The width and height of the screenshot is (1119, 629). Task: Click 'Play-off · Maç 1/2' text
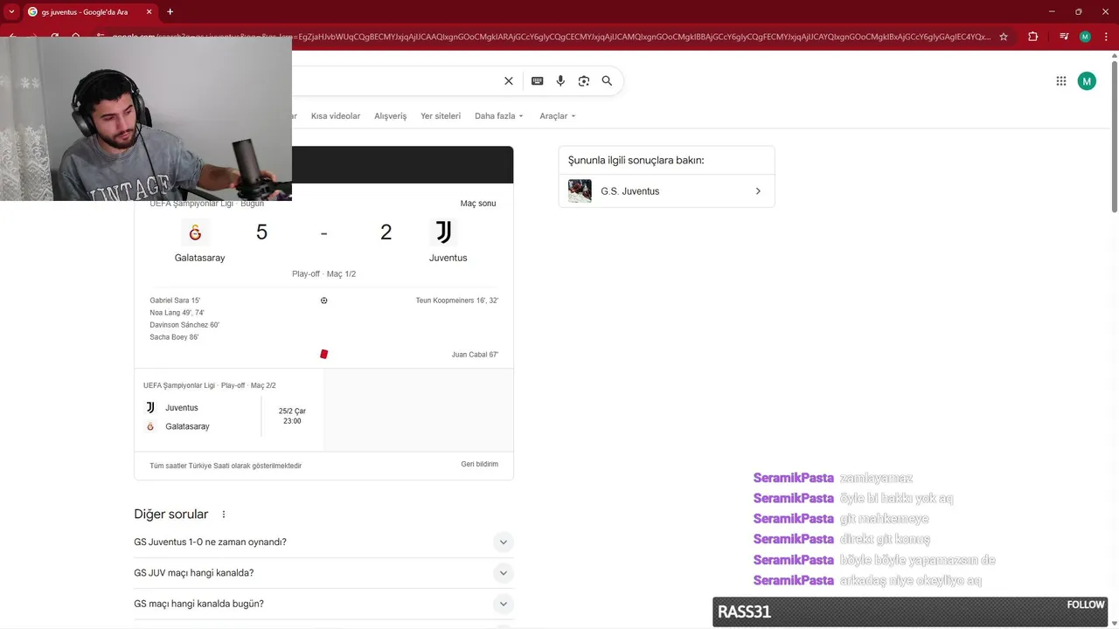pos(323,274)
